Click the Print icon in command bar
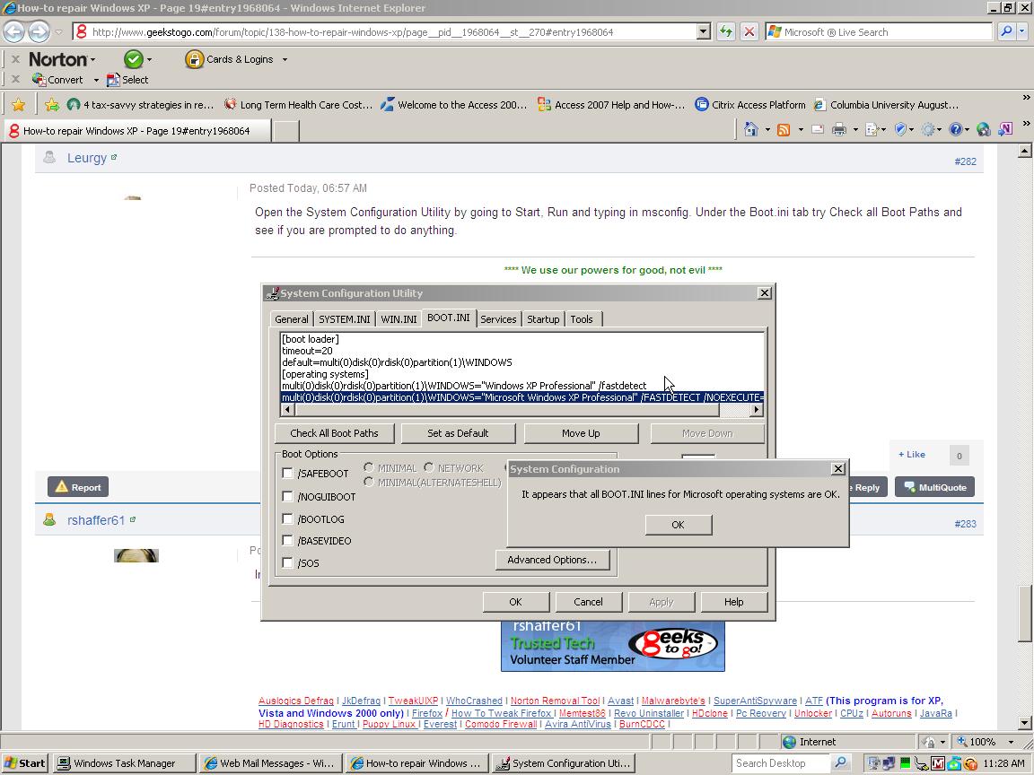1034x775 pixels. tap(839, 130)
